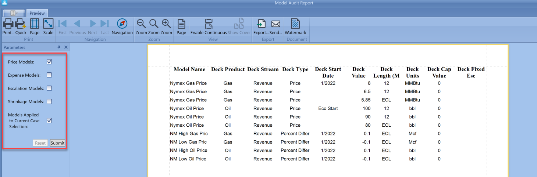Check the Expense Models checkbox
The image size is (537, 177).
49,75
